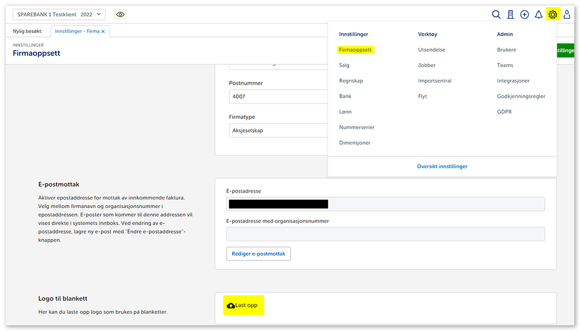
Task: Close the Innstillinger - Firma tab
Action: pyautogui.click(x=103, y=32)
